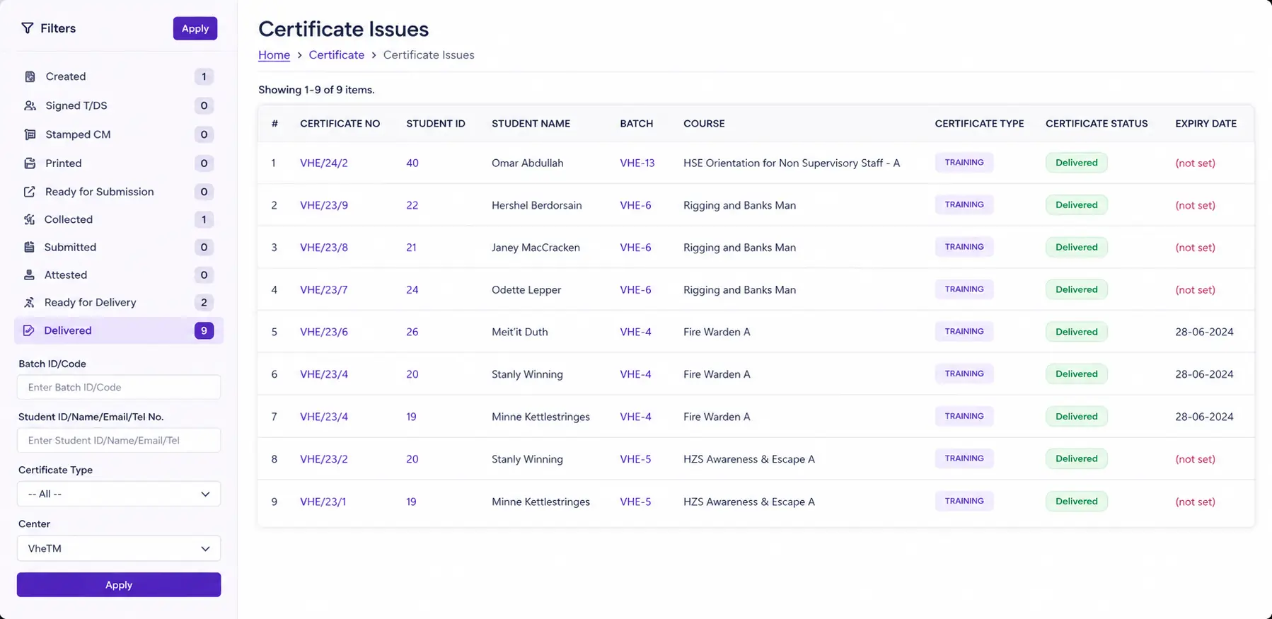Click the Expiry Date column header
Screen dimensions: 1272x619
tap(1206, 123)
